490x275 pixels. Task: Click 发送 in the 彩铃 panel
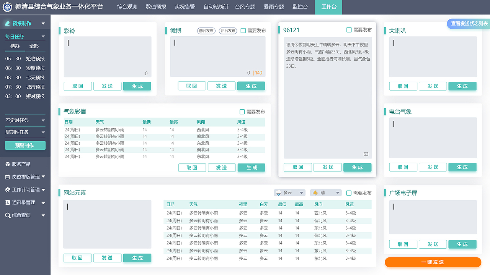[x=108, y=86]
